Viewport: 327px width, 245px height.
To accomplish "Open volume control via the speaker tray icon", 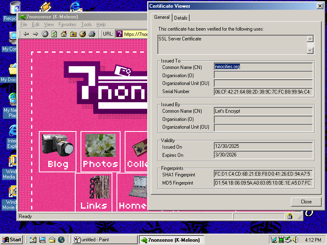I will point(295,240).
